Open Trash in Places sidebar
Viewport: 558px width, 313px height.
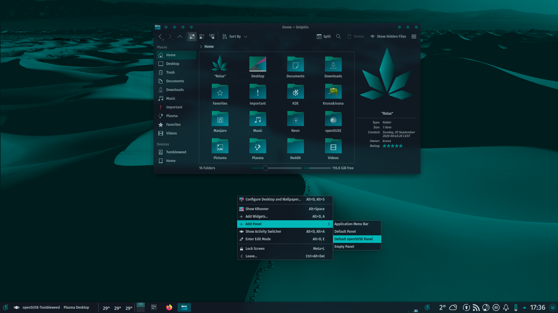[x=176, y=72]
